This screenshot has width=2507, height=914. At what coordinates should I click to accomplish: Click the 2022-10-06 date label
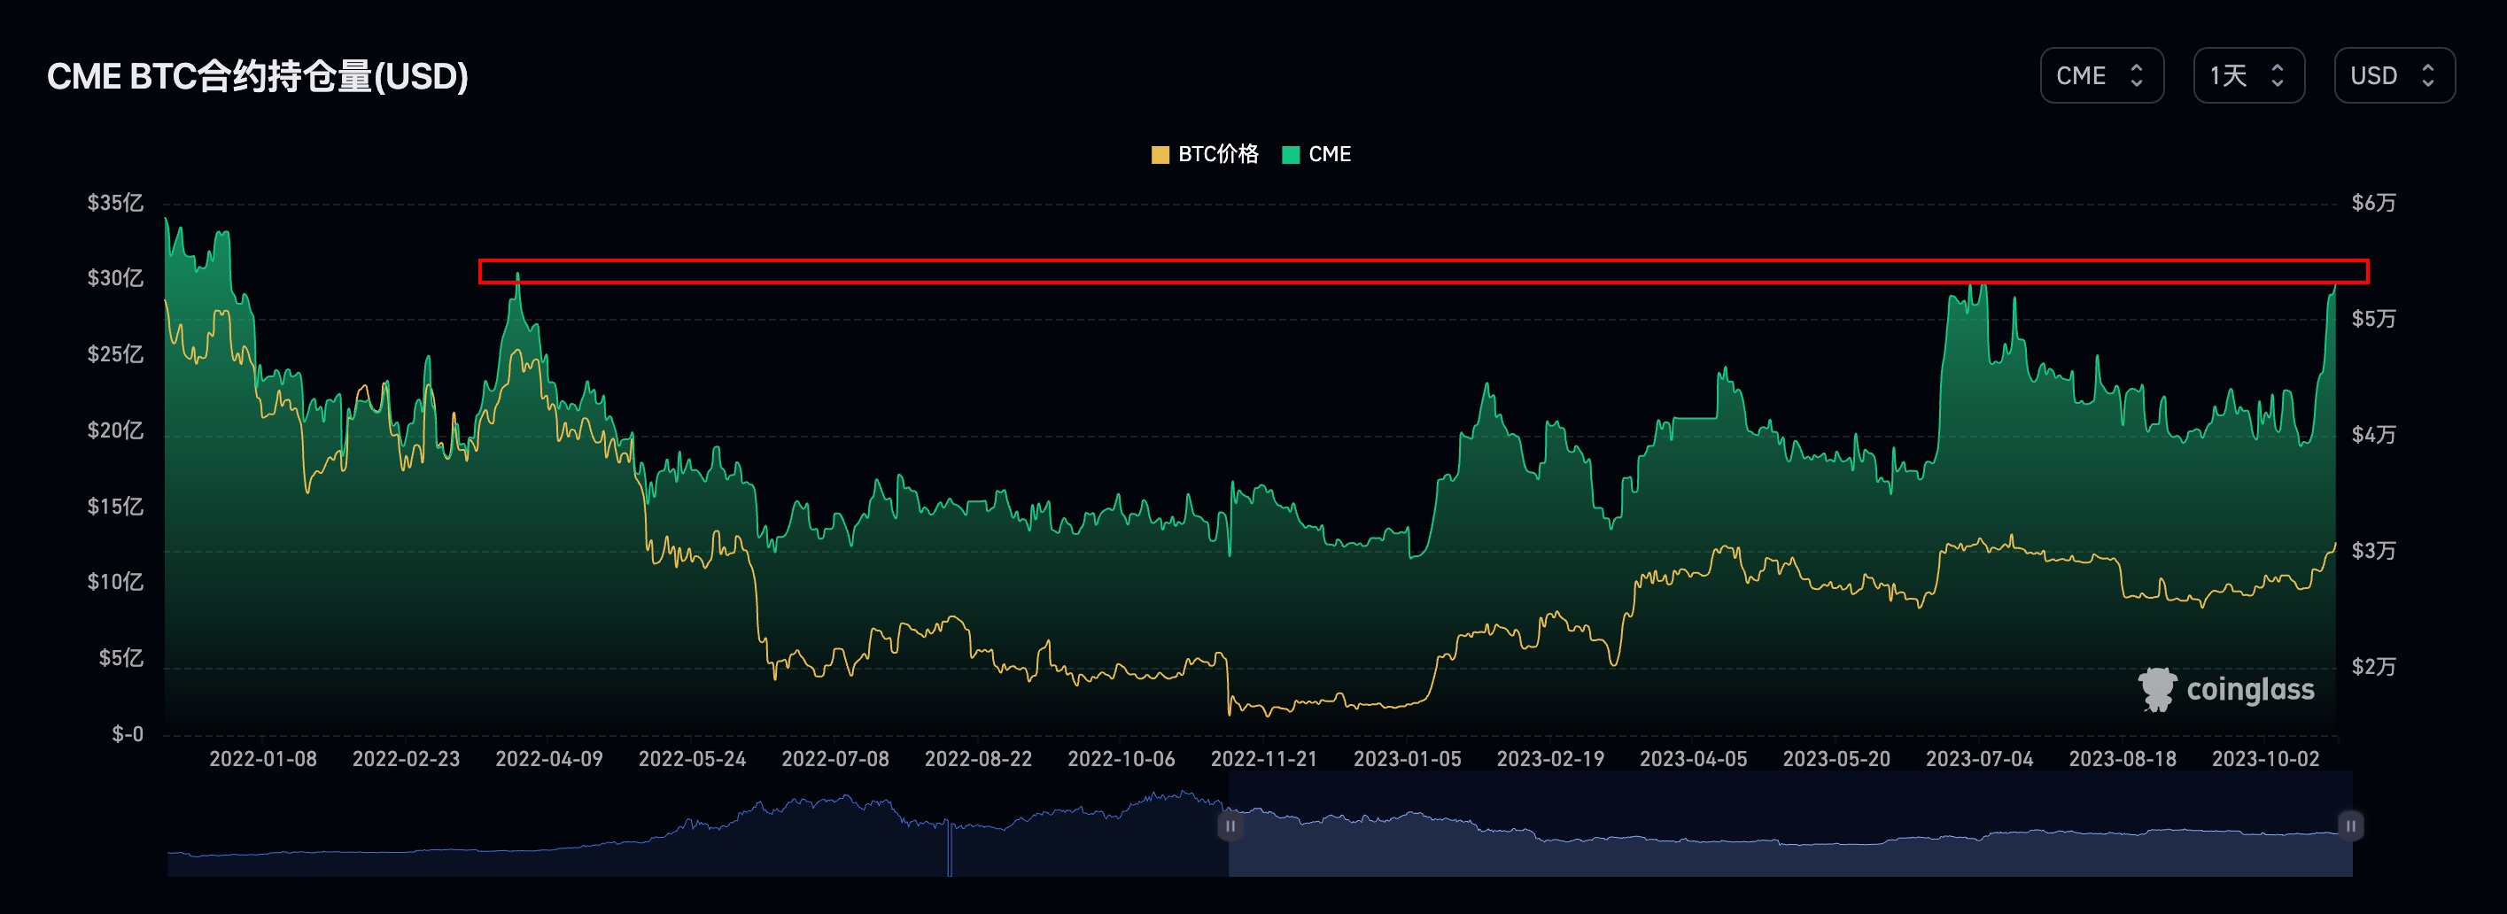click(1122, 759)
